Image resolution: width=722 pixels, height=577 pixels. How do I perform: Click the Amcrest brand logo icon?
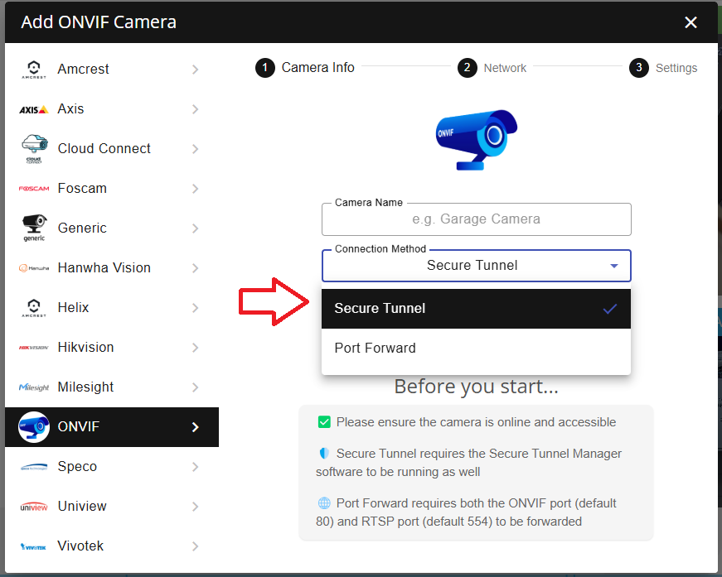34,70
